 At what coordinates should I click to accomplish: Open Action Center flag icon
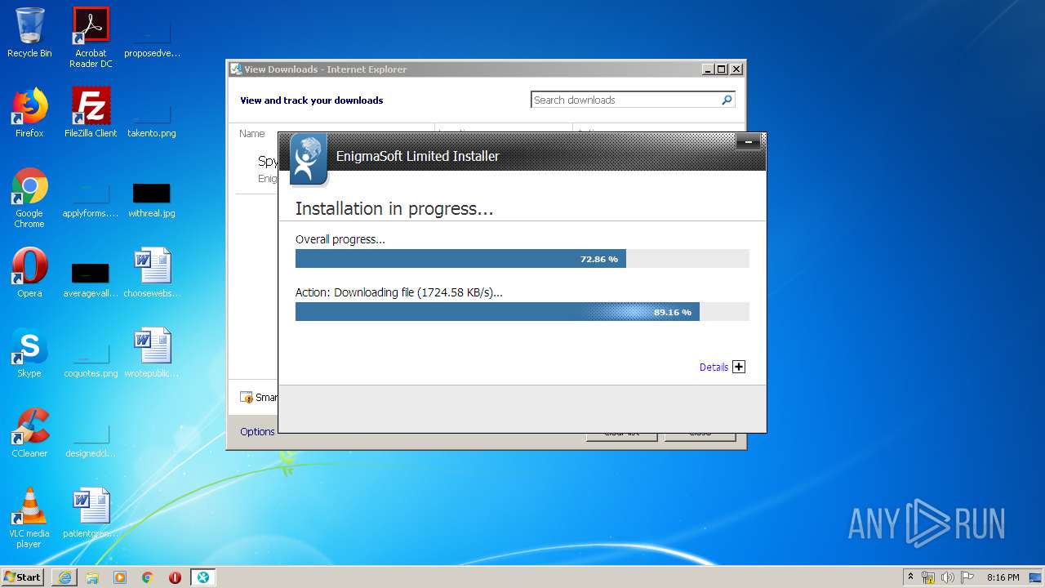coord(967,577)
